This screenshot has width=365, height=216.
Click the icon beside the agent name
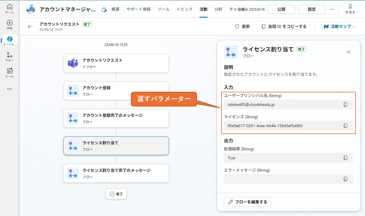tap(104, 9)
